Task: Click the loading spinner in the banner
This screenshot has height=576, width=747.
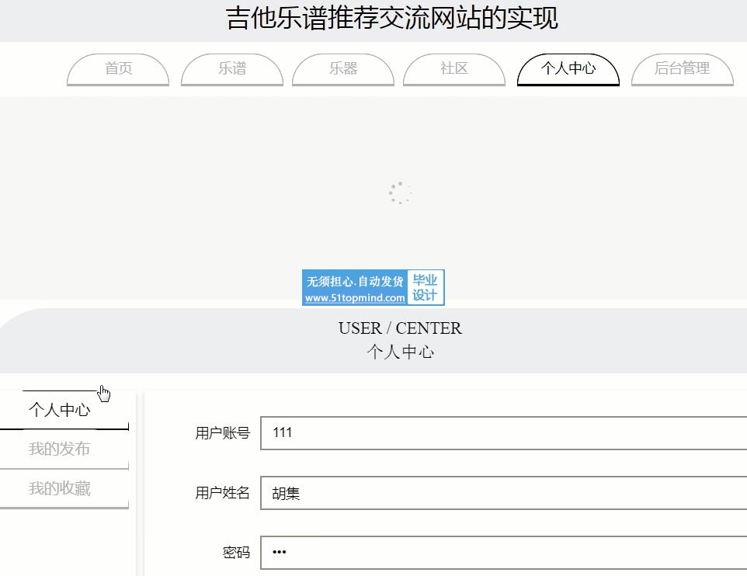Action: pos(399,193)
